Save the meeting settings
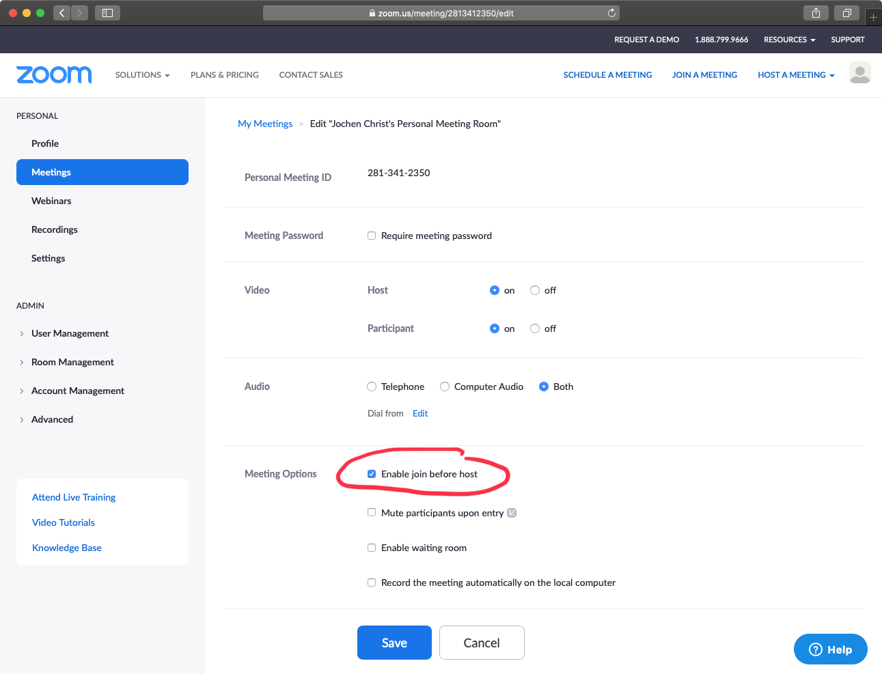Viewport: 882px width, 674px height. click(394, 643)
